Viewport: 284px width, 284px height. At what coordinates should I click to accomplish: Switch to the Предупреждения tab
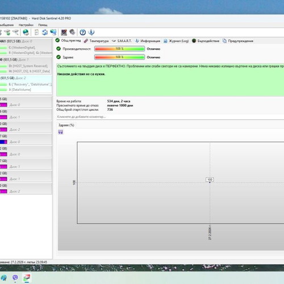point(238,41)
